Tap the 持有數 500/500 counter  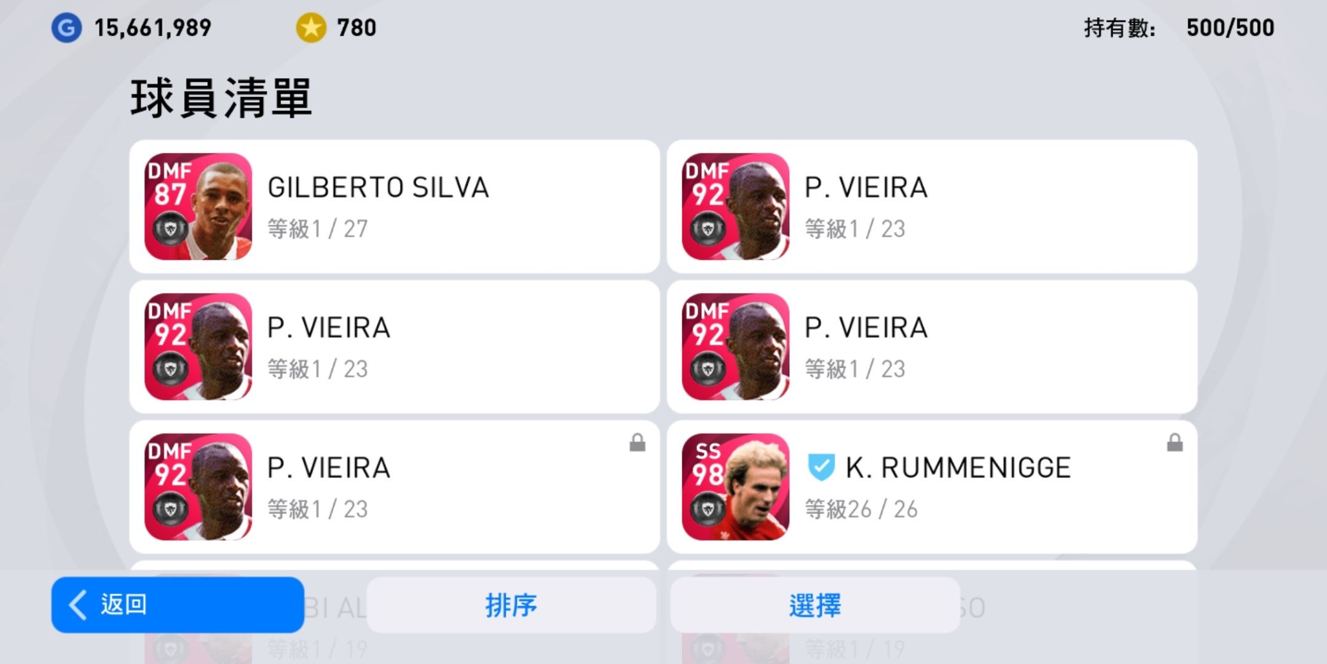(1179, 28)
